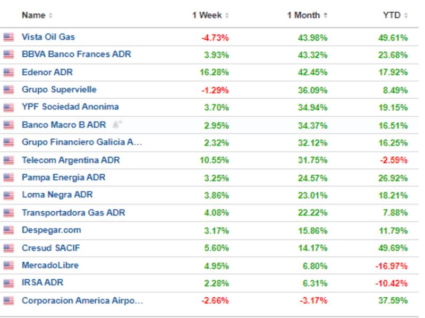This screenshot has height=318, width=425.
Task: Click the flag next to Telecom Argentina ADR
Action: point(8,160)
